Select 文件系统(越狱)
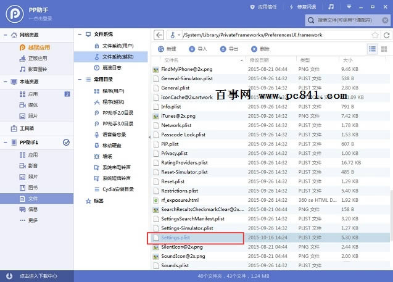The height and width of the screenshot is (282, 393). [x=111, y=57]
